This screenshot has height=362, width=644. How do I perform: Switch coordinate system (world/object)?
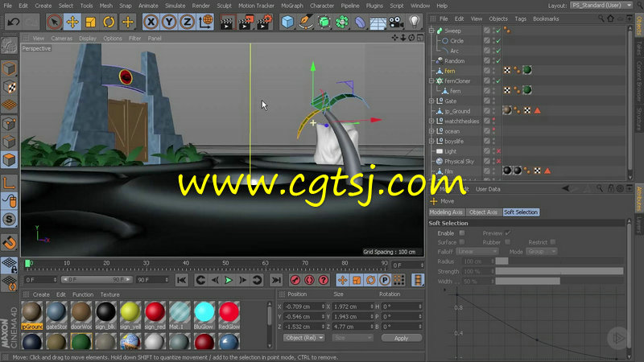(x=205, y=22)
